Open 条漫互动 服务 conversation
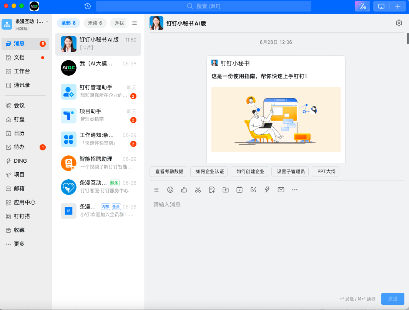The image size is (409, 310). [x=98, y=187]
